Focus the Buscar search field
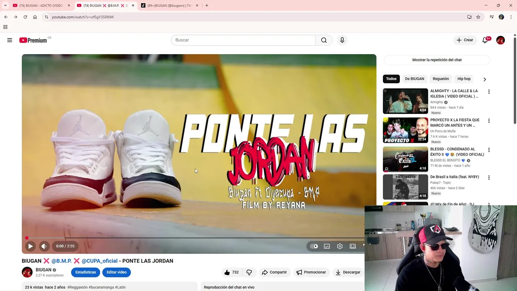The height and width of the screenshot is (291, 517). pyautogui.click(x=243, y=40)
